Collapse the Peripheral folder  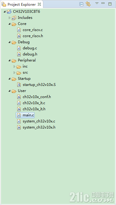click(9, 60)
